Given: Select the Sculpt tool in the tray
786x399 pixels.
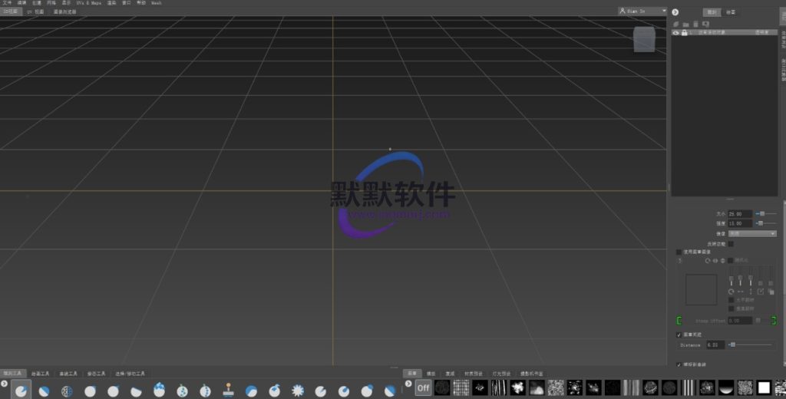Looking at the screenshot, I should [21, 391].
